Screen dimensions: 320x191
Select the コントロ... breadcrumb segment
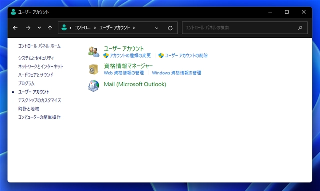(x=82, y=28)
